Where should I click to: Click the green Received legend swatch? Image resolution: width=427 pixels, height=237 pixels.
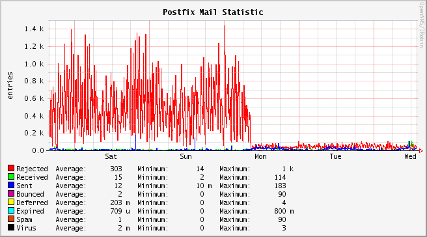(x=11, y=176)
